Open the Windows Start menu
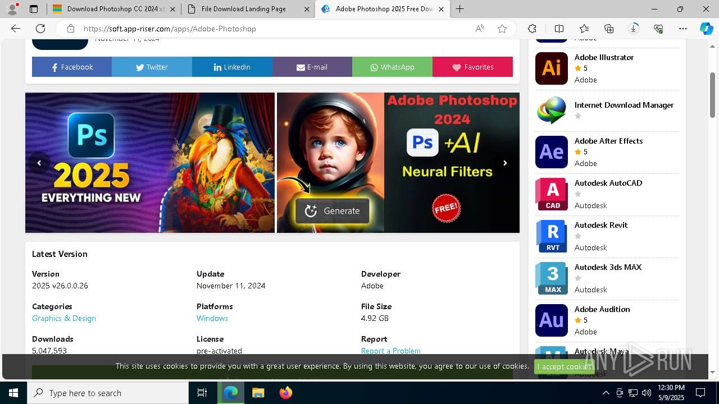The height and width of the screenshot is (404, 719). pos(13,393)
